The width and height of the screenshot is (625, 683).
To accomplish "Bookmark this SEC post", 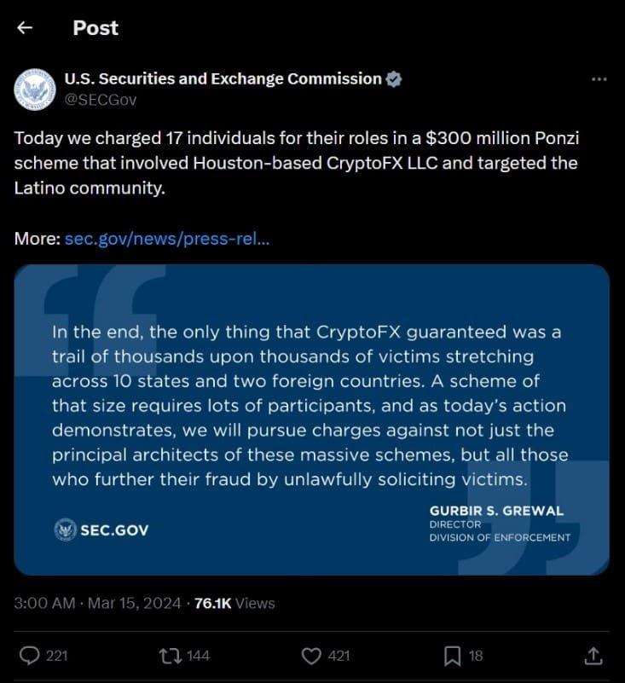I will pyautogui.click(x=453, y=656).
